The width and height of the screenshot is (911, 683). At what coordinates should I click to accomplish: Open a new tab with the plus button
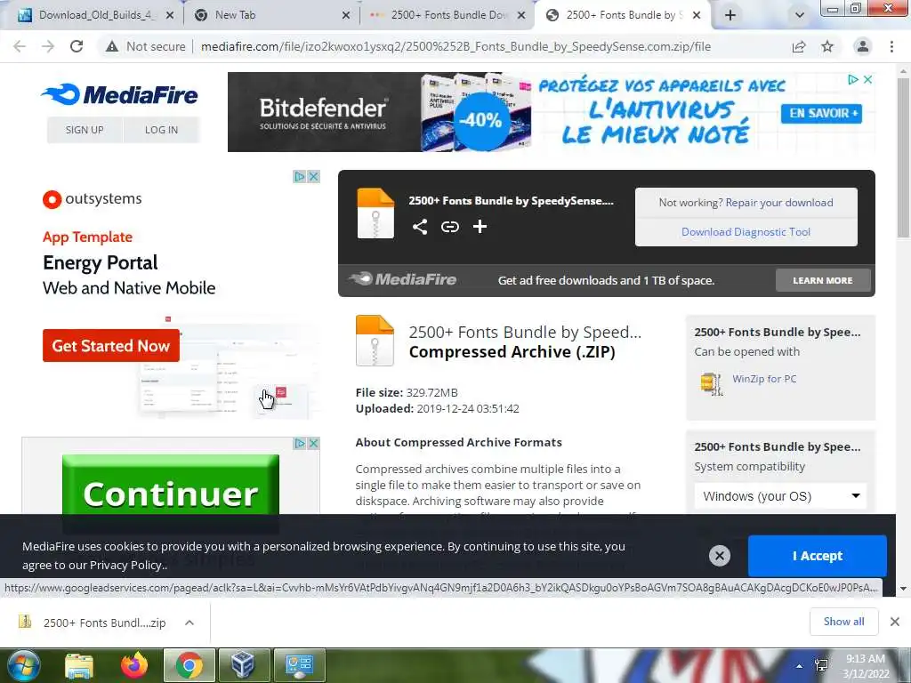click(730, 15)
